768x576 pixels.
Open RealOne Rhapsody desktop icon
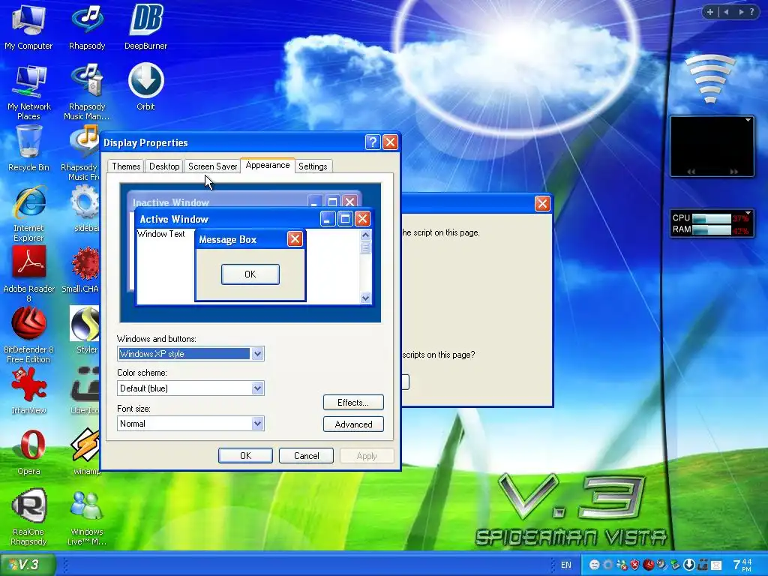point(28,517)
